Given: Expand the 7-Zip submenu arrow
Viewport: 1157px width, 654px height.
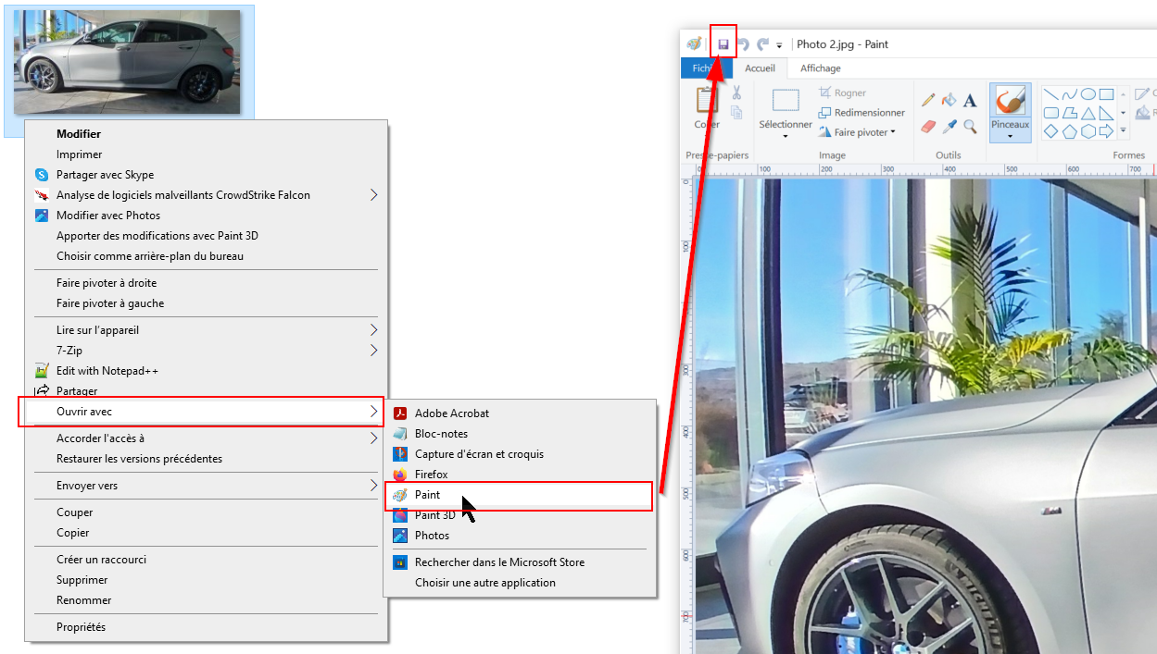Looking at the screenshot, I should [374, 351].
